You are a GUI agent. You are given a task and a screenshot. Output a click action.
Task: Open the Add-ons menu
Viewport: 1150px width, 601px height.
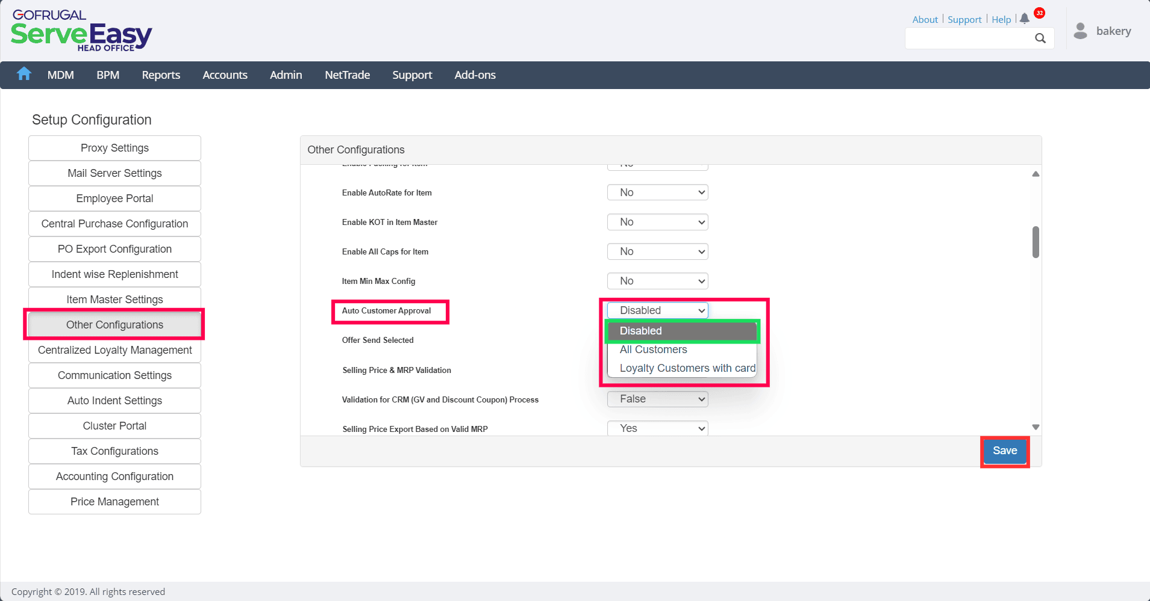click(x=475, y=75)
